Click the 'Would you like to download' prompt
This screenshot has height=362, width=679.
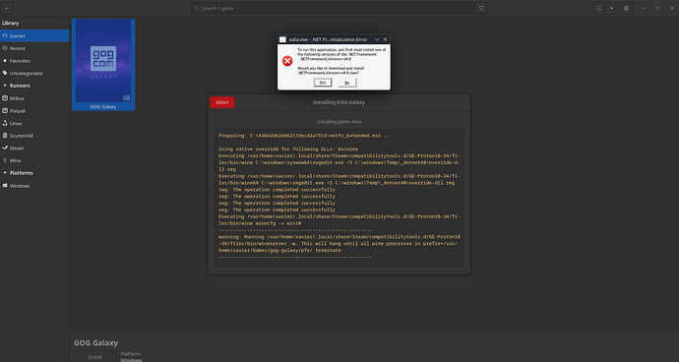click(x=331, y=71)
